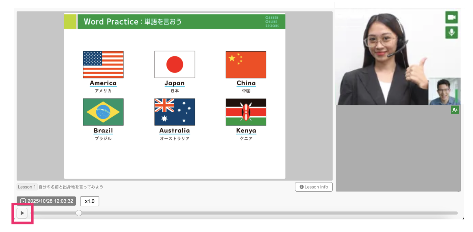Click the small student video thumbnail
The width and height of the screenshot is (473, 232).
[444, 92]
